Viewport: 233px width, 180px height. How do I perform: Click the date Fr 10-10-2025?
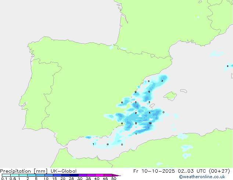pos(154,171)
